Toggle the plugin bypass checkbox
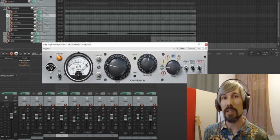 click(206, 49)
